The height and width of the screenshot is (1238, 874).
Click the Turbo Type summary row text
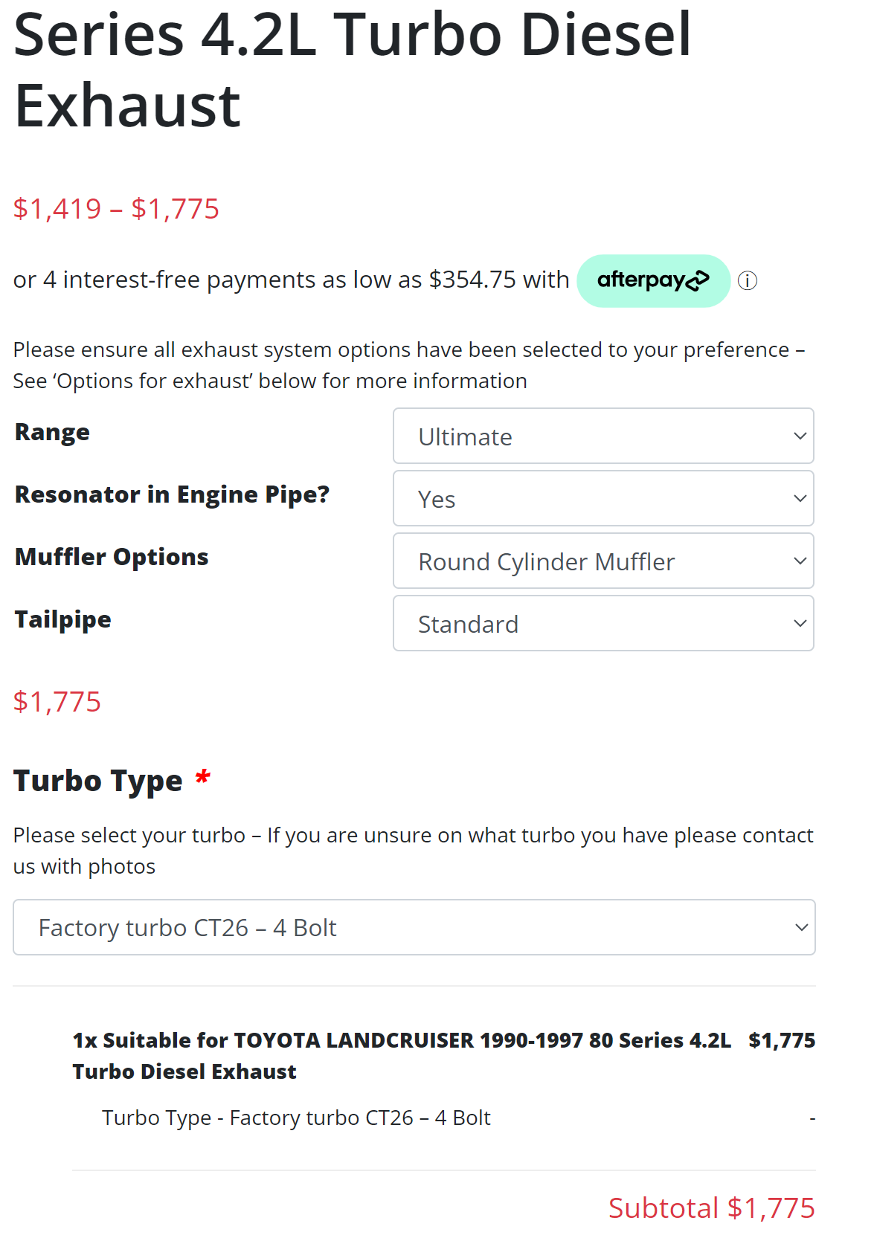[x=296, y=1118]
